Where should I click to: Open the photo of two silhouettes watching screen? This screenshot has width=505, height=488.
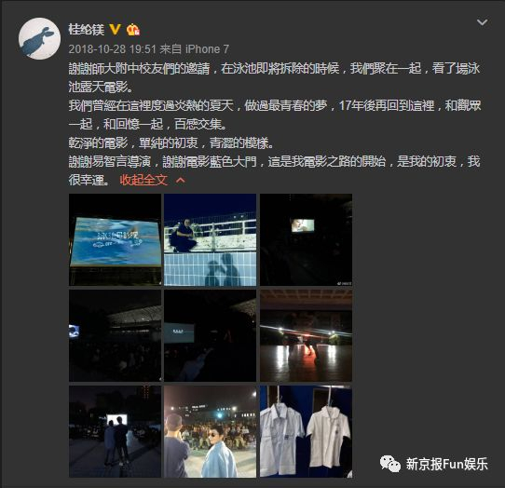115,431
